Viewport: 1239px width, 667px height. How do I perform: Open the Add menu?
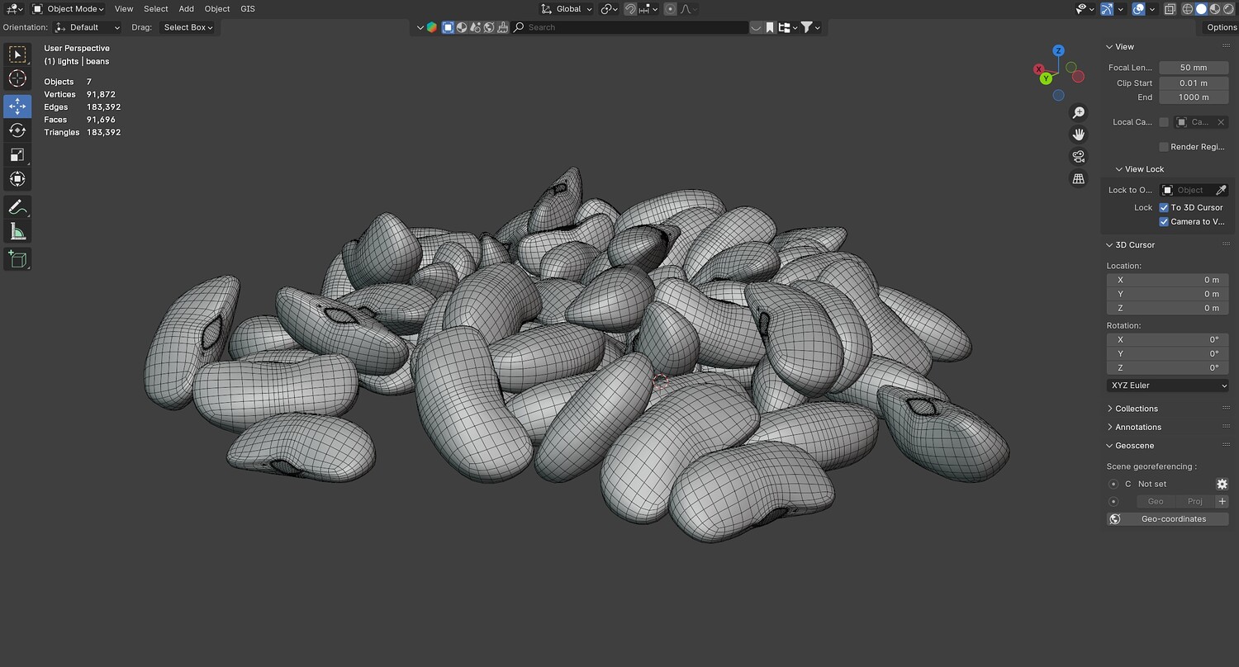(x=187, y=9)
